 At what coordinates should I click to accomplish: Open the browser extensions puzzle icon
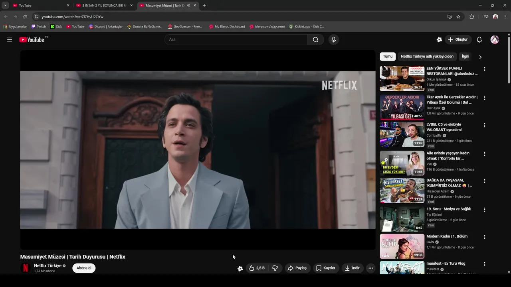pyautogui.click(x=472, y=17)
